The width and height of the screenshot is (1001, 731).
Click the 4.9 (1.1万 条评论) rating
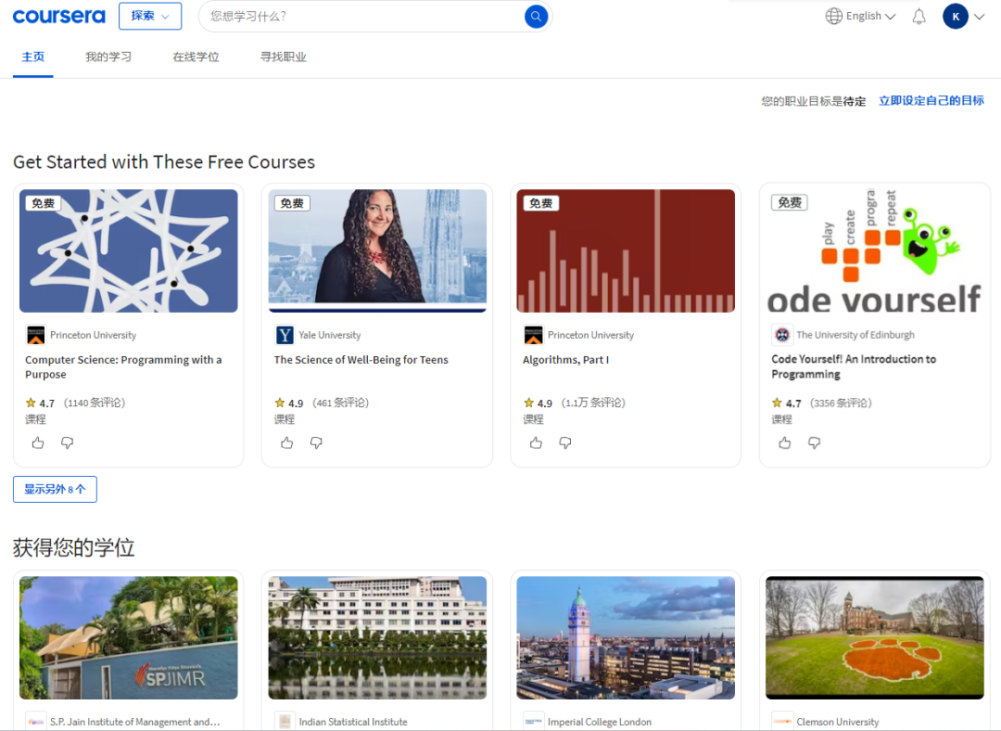coord(575,404)
